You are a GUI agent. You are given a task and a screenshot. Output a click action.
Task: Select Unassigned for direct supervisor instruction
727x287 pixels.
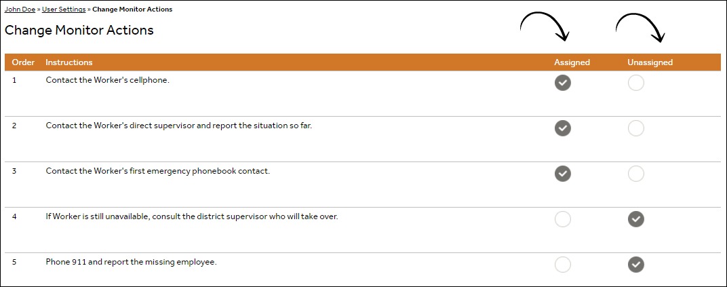(x=635, y=128)
